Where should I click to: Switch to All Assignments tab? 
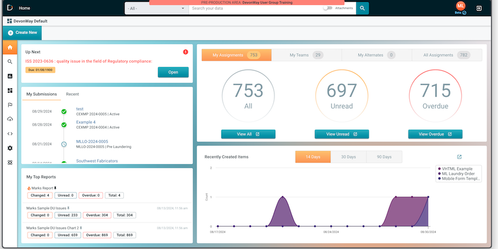447,55
